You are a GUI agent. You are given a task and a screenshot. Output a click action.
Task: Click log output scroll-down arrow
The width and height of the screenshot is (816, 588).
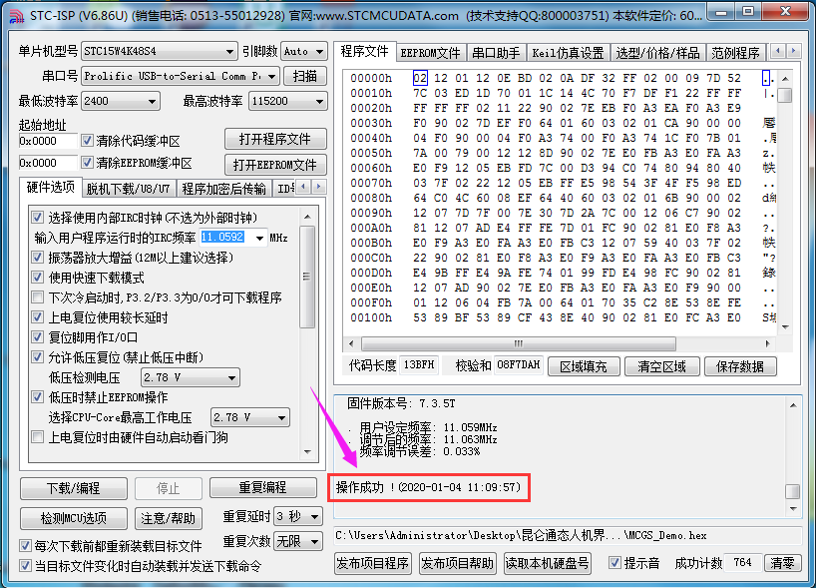point(793,508)
